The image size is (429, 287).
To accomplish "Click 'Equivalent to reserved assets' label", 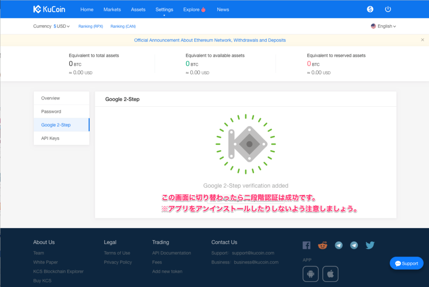I will pos(336,56).
